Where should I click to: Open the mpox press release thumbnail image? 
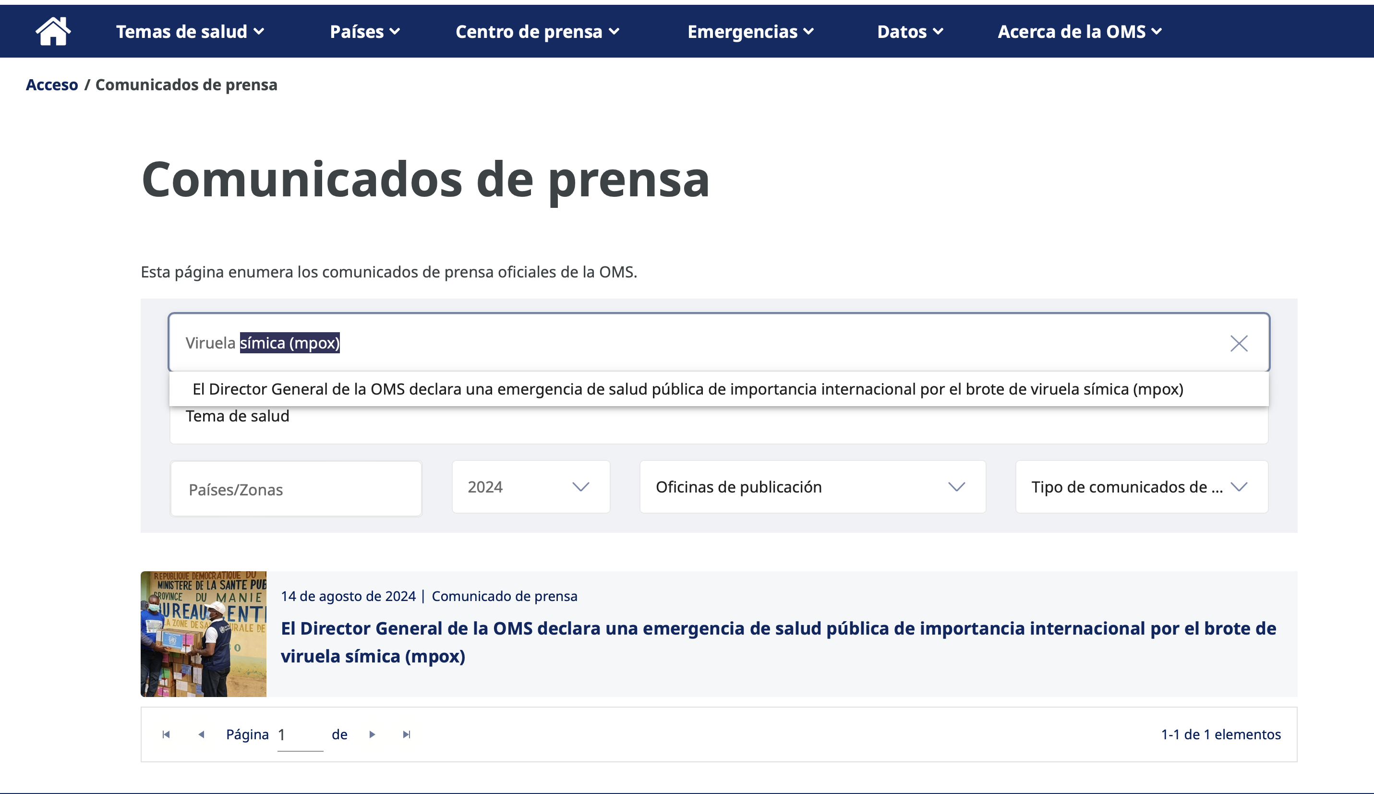coord(204,634)
